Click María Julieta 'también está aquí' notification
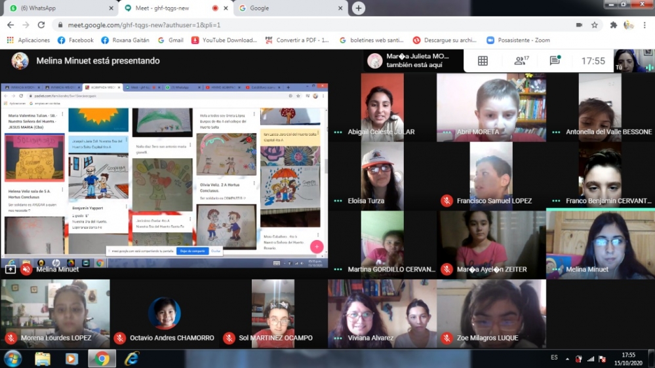The image size is (655, 368). pyautogui.click(x=412, y=60)
